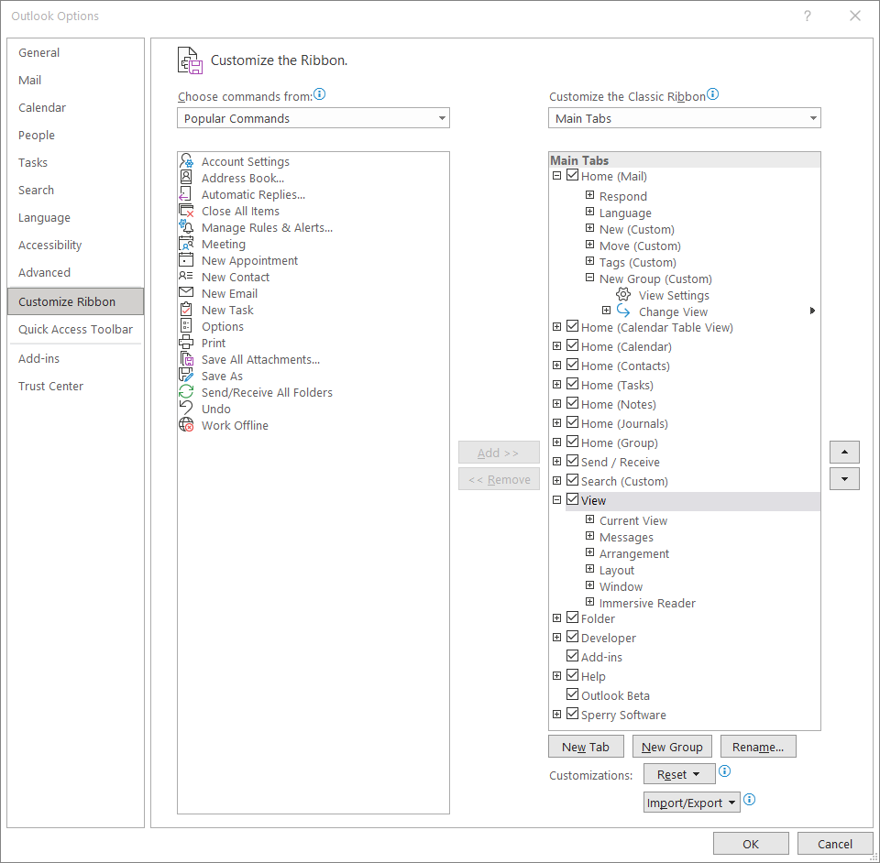The width and height of the screenshot is (880, 863).
Task: Collapse the Home (Mail) tree node
Action: (x=556, y=176)
